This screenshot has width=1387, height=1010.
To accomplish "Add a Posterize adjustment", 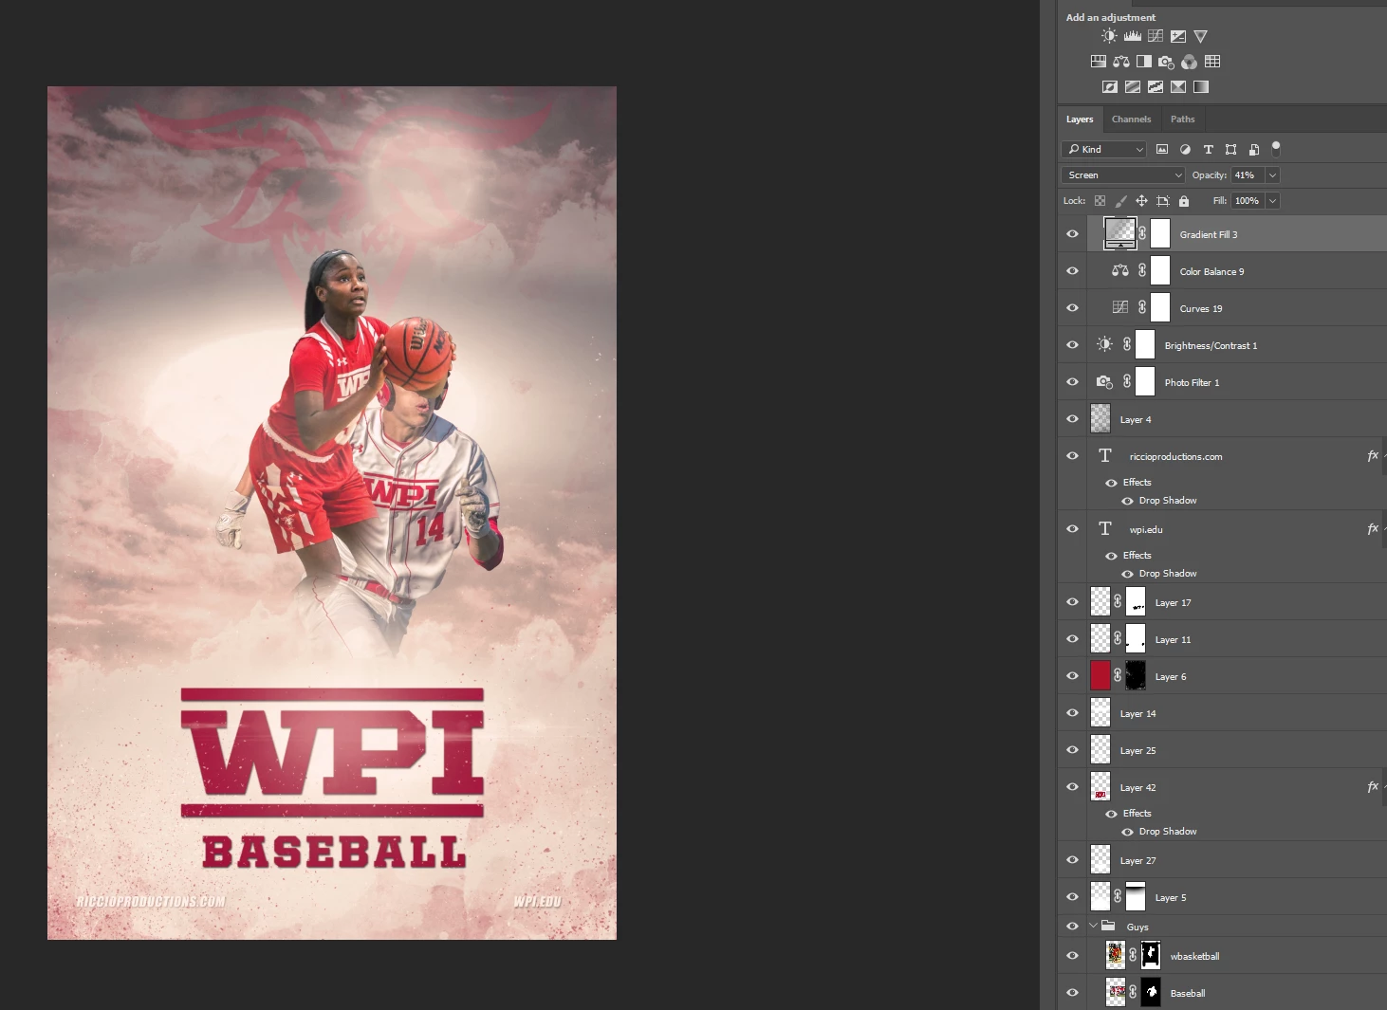I will (1133, 86).
